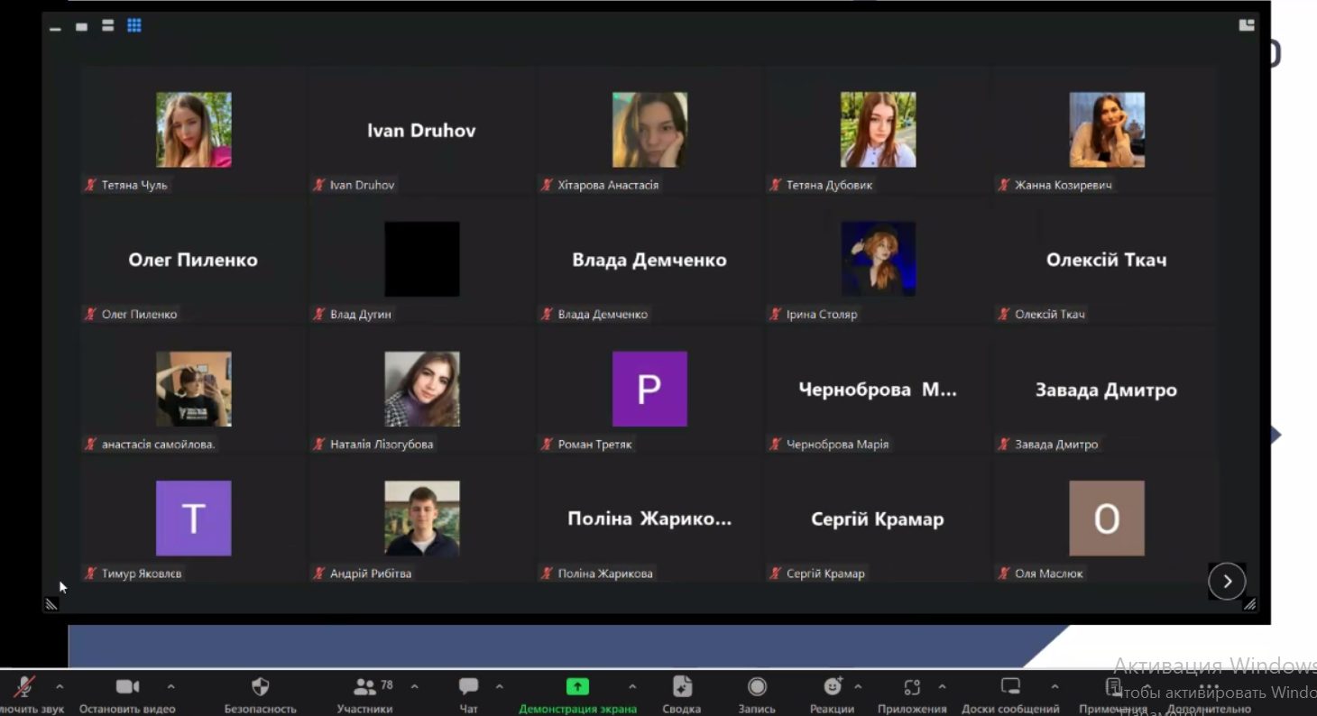Expand the audio options arrow beside the microphone
The height and width of the screenshot is (716, 1317).
[x=60, y=687]
